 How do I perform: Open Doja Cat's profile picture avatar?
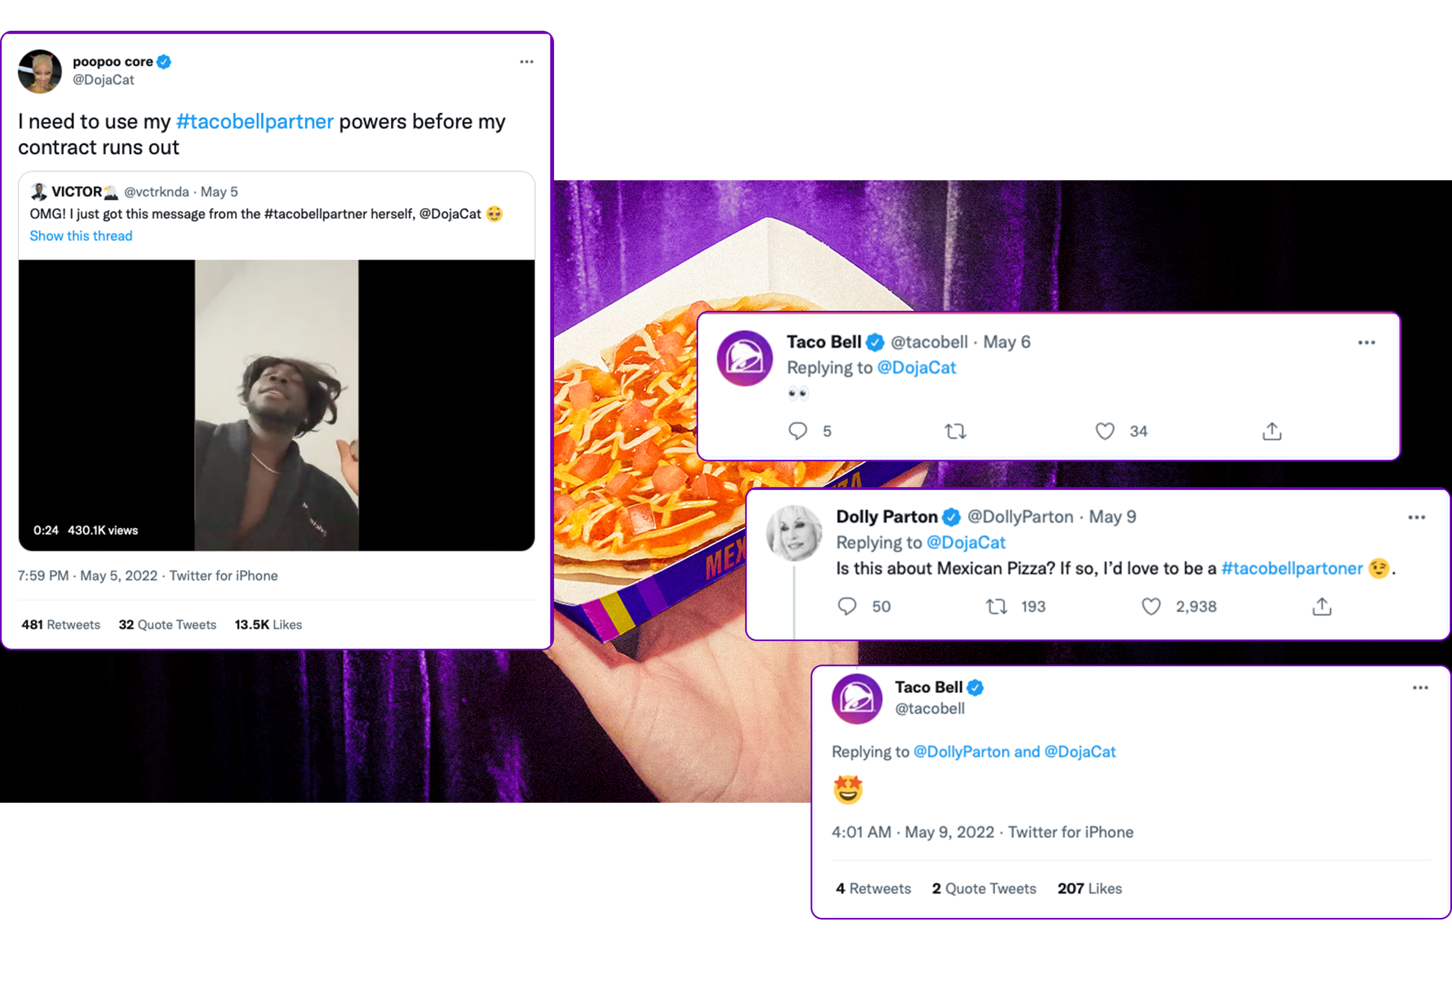[x=40, y=71]
